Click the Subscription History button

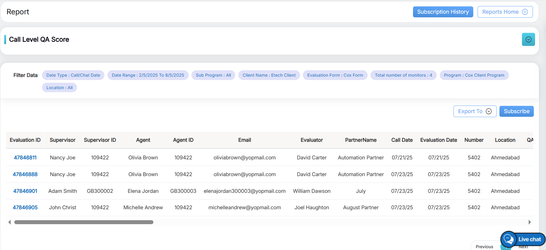443,12
